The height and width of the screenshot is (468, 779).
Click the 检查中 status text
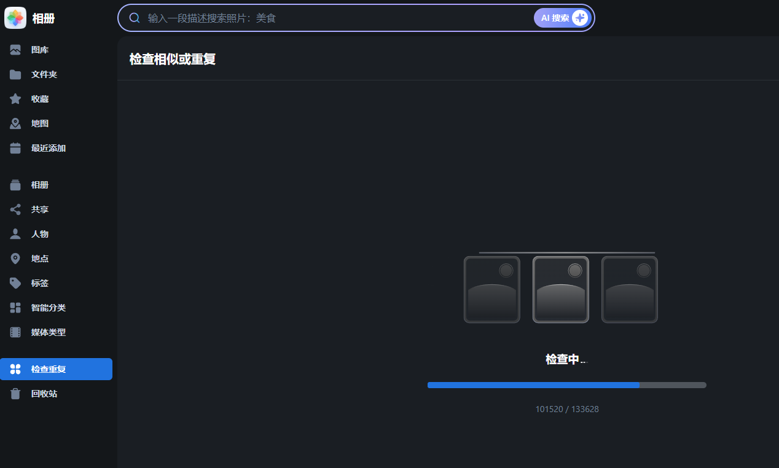[x=566, y=359]
